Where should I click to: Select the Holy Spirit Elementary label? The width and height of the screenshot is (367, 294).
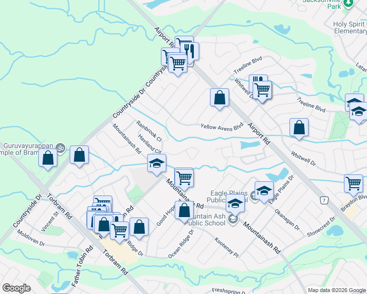(x=350, y=27)
